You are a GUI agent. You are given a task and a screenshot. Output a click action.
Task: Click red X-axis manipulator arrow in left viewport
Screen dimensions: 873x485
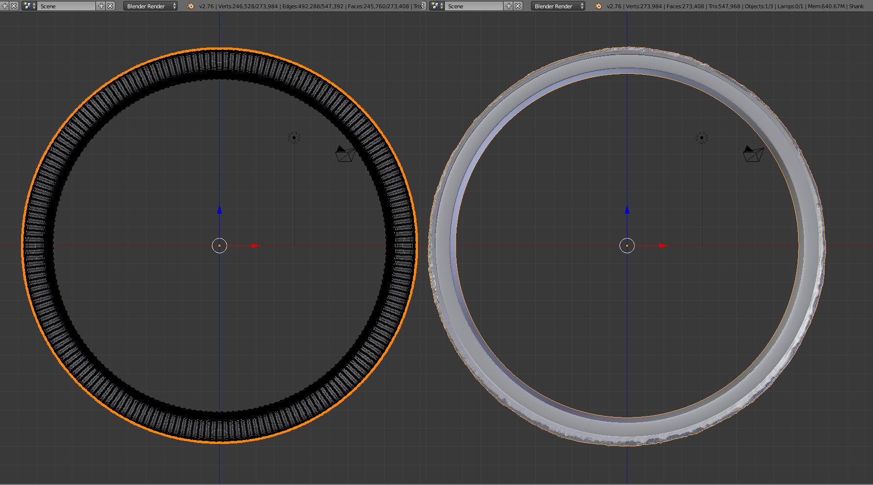click(x=255, y=245)
